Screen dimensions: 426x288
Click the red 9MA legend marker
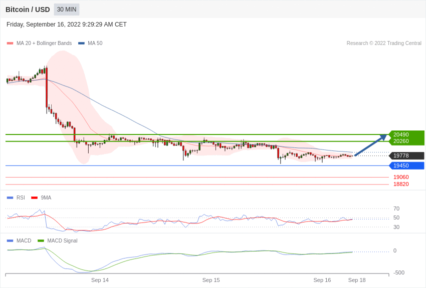34,198
